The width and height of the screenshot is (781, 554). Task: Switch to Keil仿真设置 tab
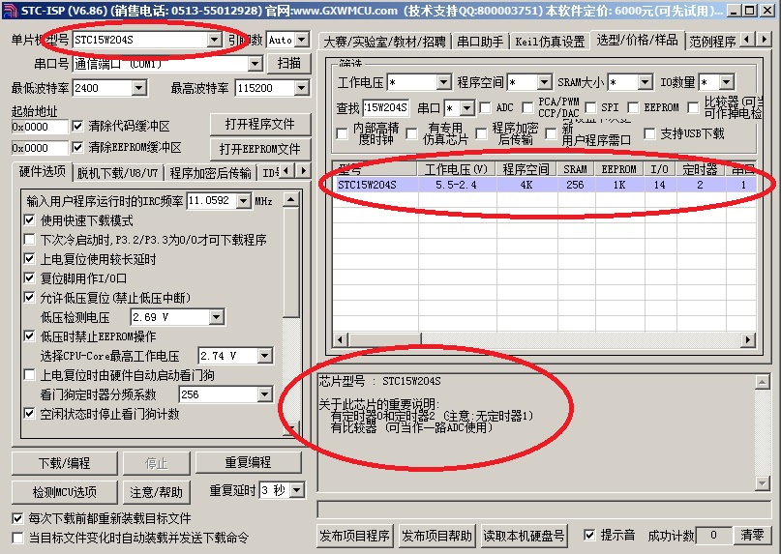pos(550,42)
